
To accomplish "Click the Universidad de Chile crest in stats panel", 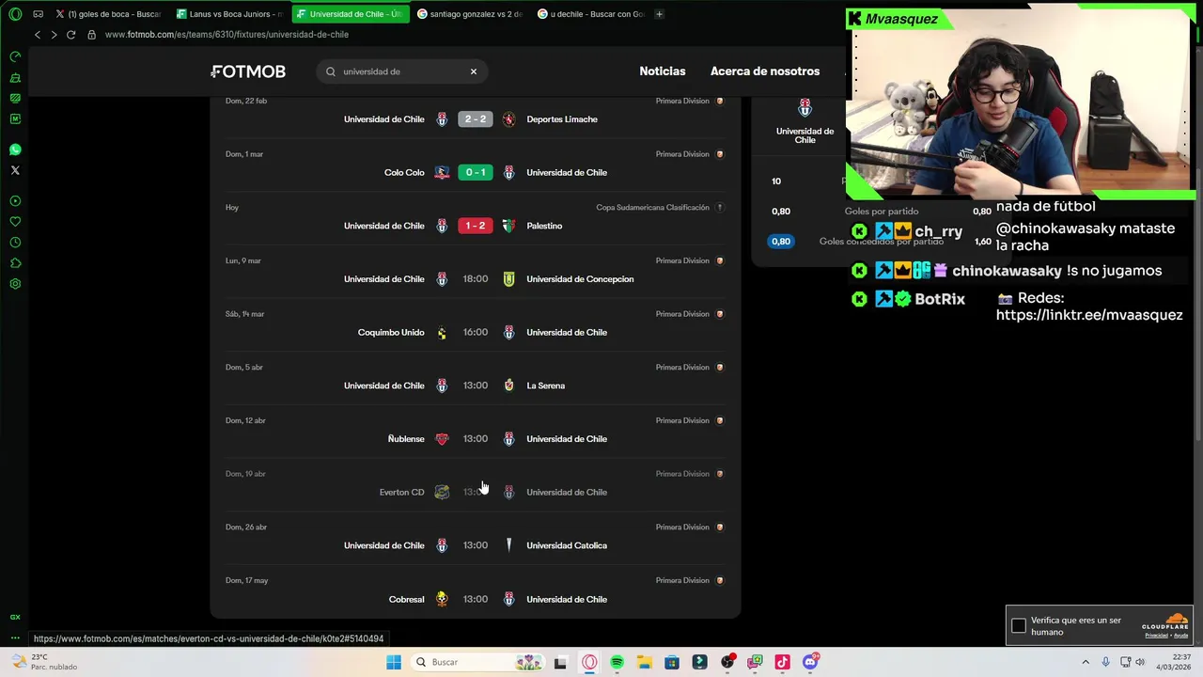I will 805,107.
